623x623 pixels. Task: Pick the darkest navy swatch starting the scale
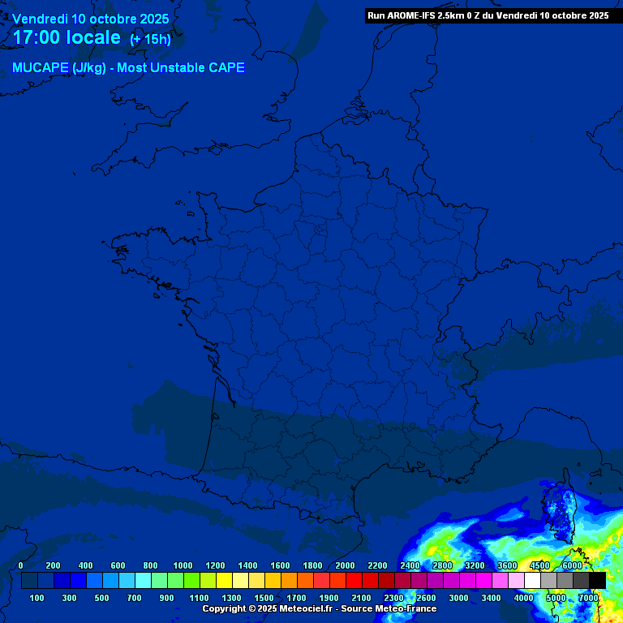29,580
